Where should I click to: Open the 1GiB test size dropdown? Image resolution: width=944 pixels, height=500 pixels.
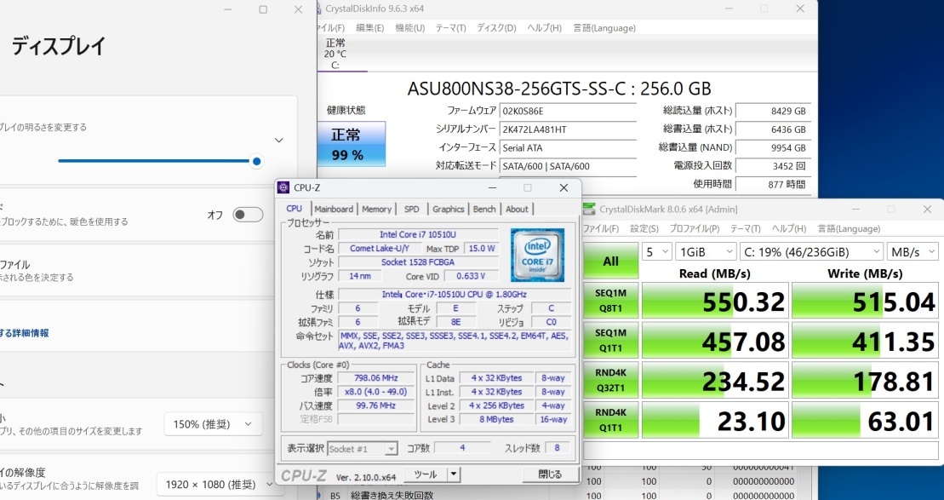pos(706,252)
